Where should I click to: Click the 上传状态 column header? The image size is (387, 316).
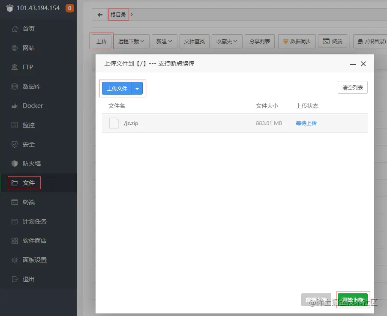coord(307,106)
